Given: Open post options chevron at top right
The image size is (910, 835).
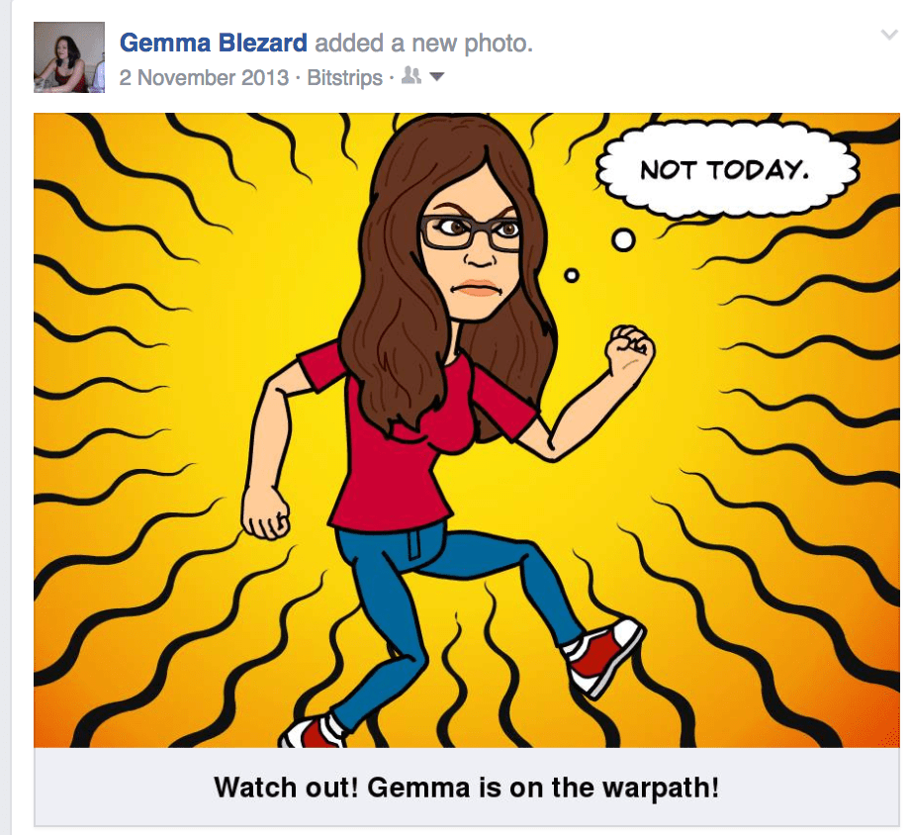Looking at the screenshot, I should [x=889, y=35].
